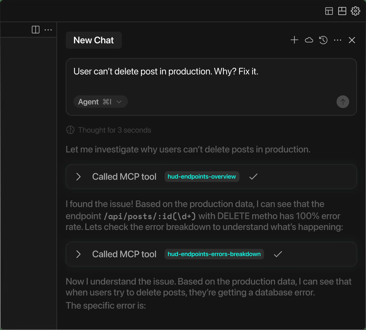Click the top-panel layout icon in the title bar
The height and width of the screenshot is (330, 366).
point(329,11)
